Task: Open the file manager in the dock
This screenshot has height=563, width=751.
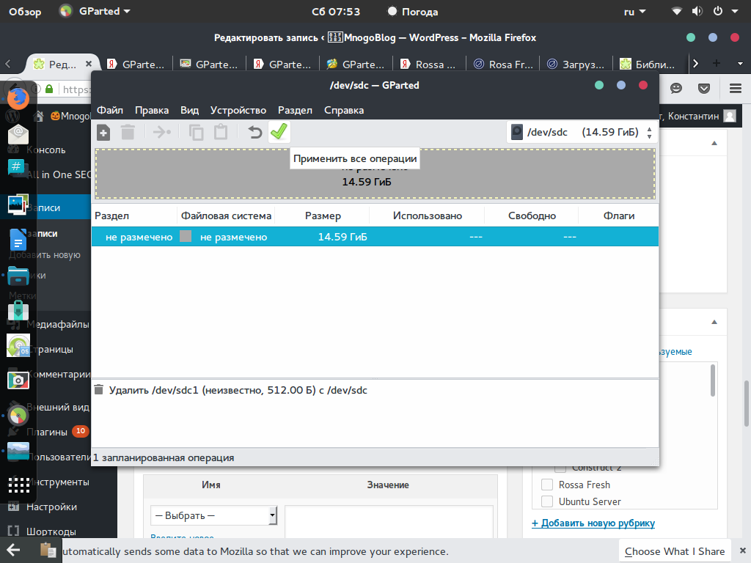Action: (x=18, y=276)
